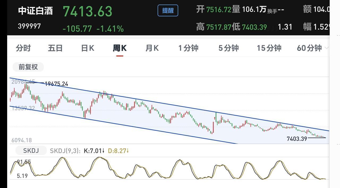
Task: Select the 周K chart tab
Action: pos(120,48)
